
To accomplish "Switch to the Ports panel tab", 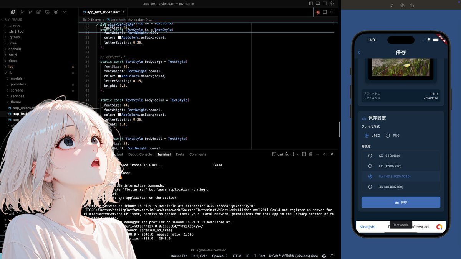I will 180,154.
